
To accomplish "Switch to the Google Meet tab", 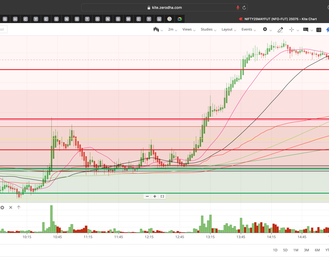I will point(180,19).
